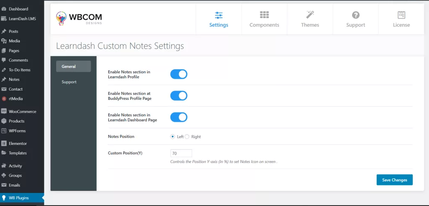Click the Activity icon in sidebar
429x206 pixels.
click(x=4, y=166)
